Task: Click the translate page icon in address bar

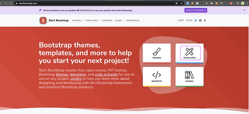Action: click(x=177, y=3)
